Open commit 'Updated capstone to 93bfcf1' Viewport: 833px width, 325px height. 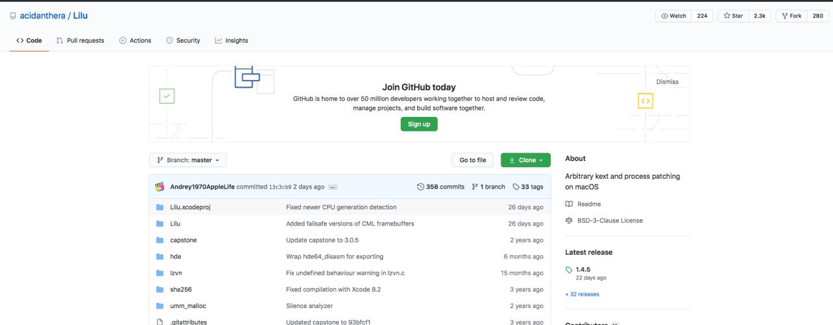point(328,322)
